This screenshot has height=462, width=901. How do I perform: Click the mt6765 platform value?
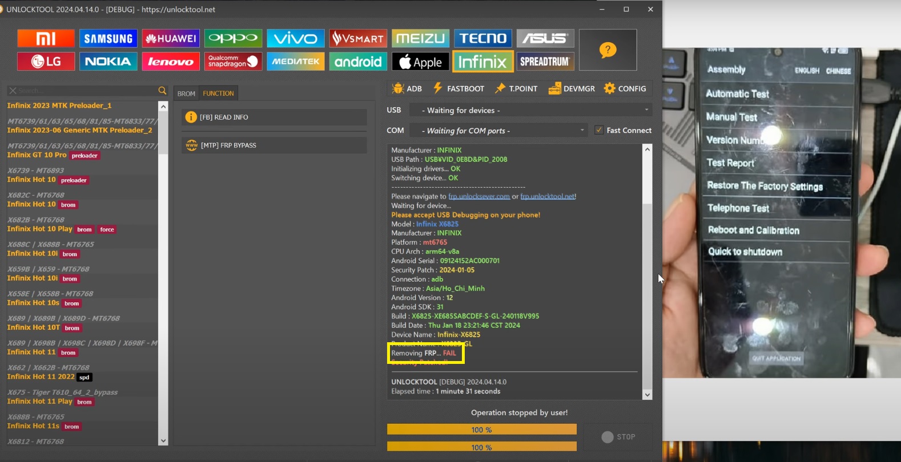coord(435,242)
